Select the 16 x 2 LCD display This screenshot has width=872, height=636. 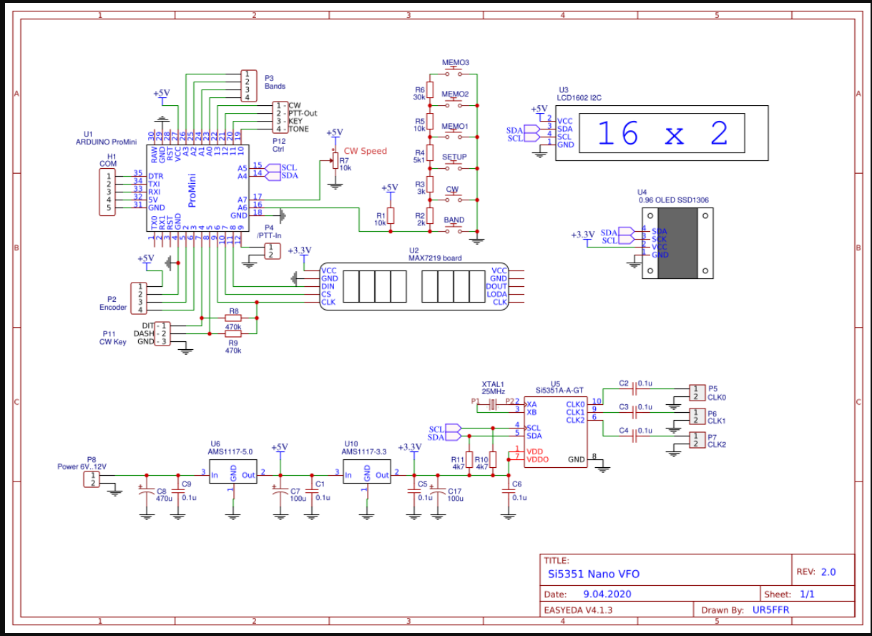click(662, 134)
